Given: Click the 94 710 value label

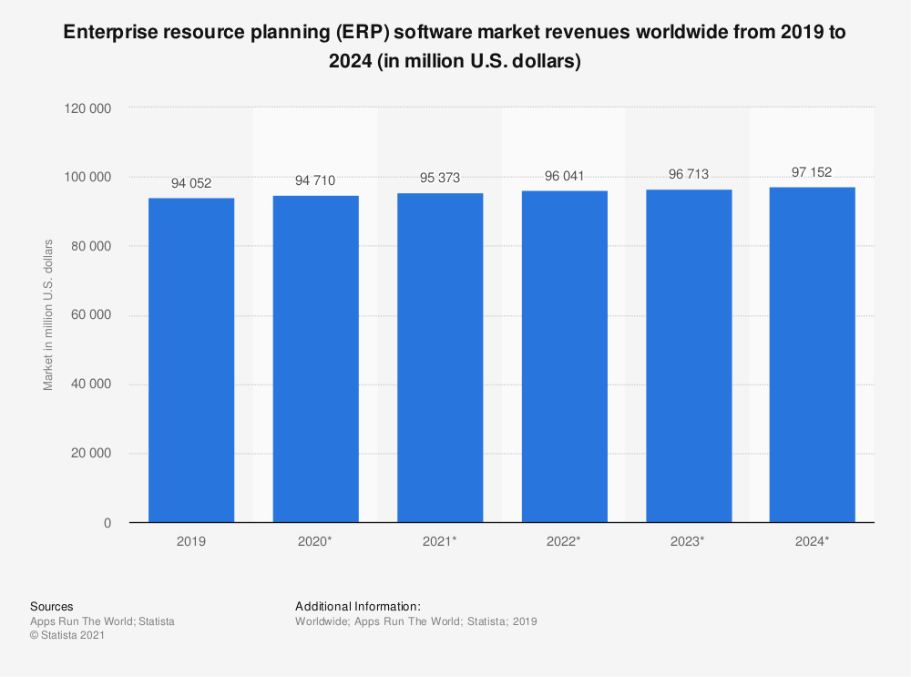Looking at the screenshot, I should [315, 180].
